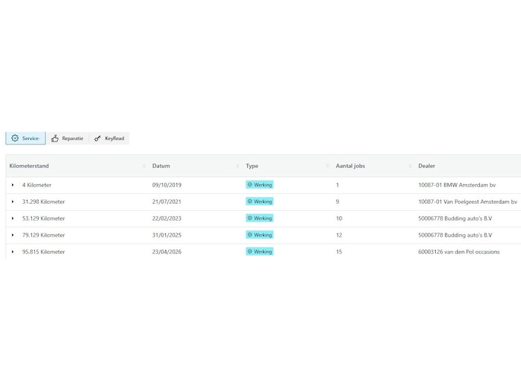Click the Werking badge dated 22/02/2023

[259, 218]
